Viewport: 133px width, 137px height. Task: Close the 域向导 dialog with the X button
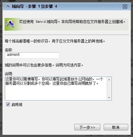125,7
